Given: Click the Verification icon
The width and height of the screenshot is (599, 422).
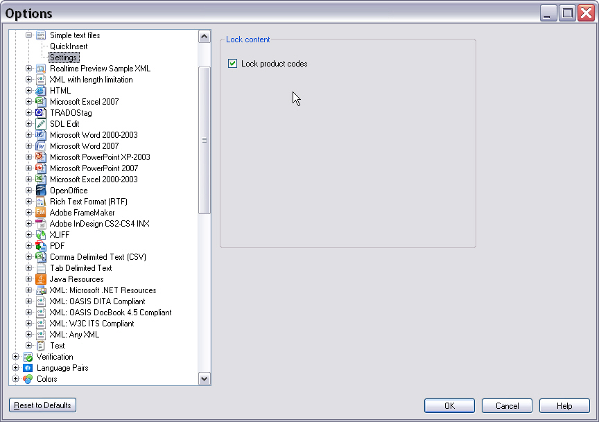Looking at the screenshot, I should click(x=28, y=357).
